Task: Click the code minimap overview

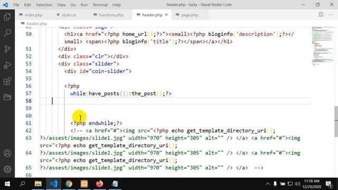Action: point(323,46)
